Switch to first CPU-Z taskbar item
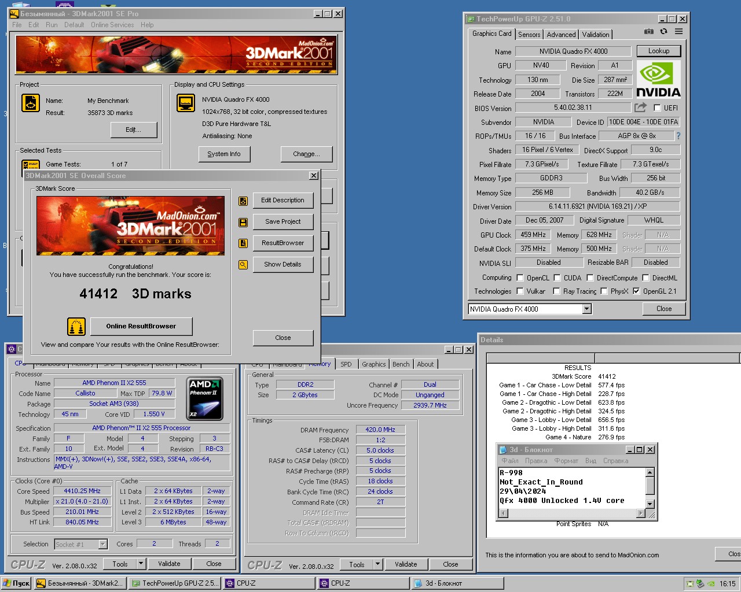 (x=269, y=583)
